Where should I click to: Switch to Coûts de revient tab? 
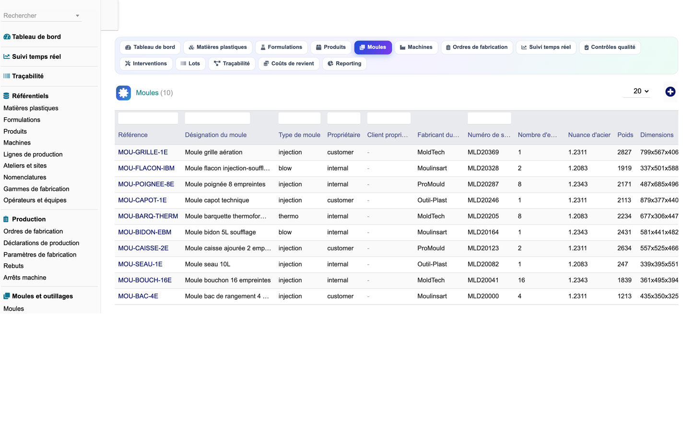[x=289, y=64]
